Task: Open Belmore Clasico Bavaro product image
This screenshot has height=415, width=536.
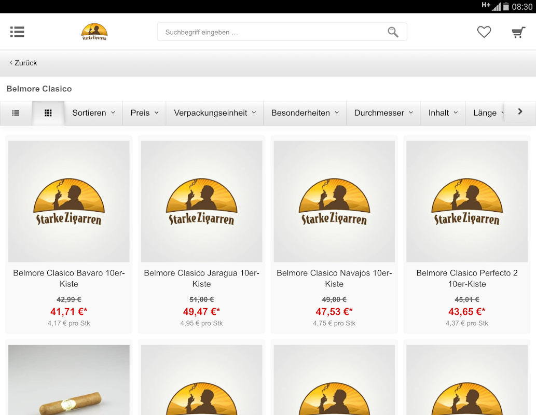Action: click(68, 201)
